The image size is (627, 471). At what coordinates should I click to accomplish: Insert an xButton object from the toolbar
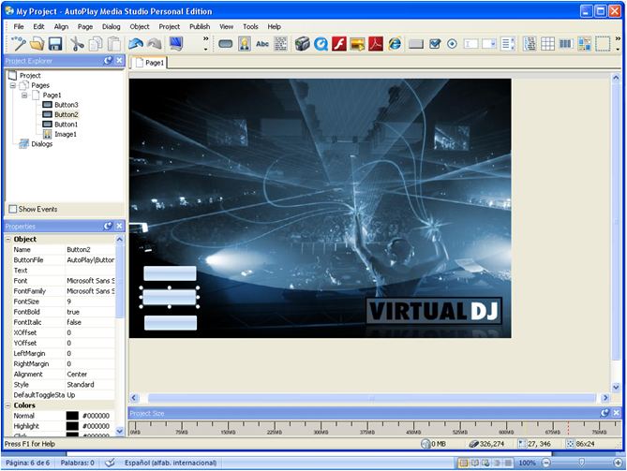(416, 44)
